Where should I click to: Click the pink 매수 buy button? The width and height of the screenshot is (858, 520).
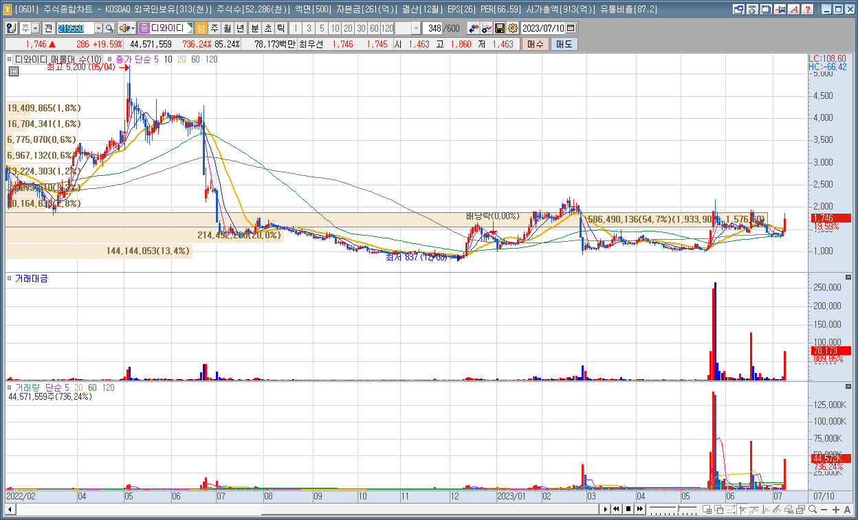pos(535,44)
